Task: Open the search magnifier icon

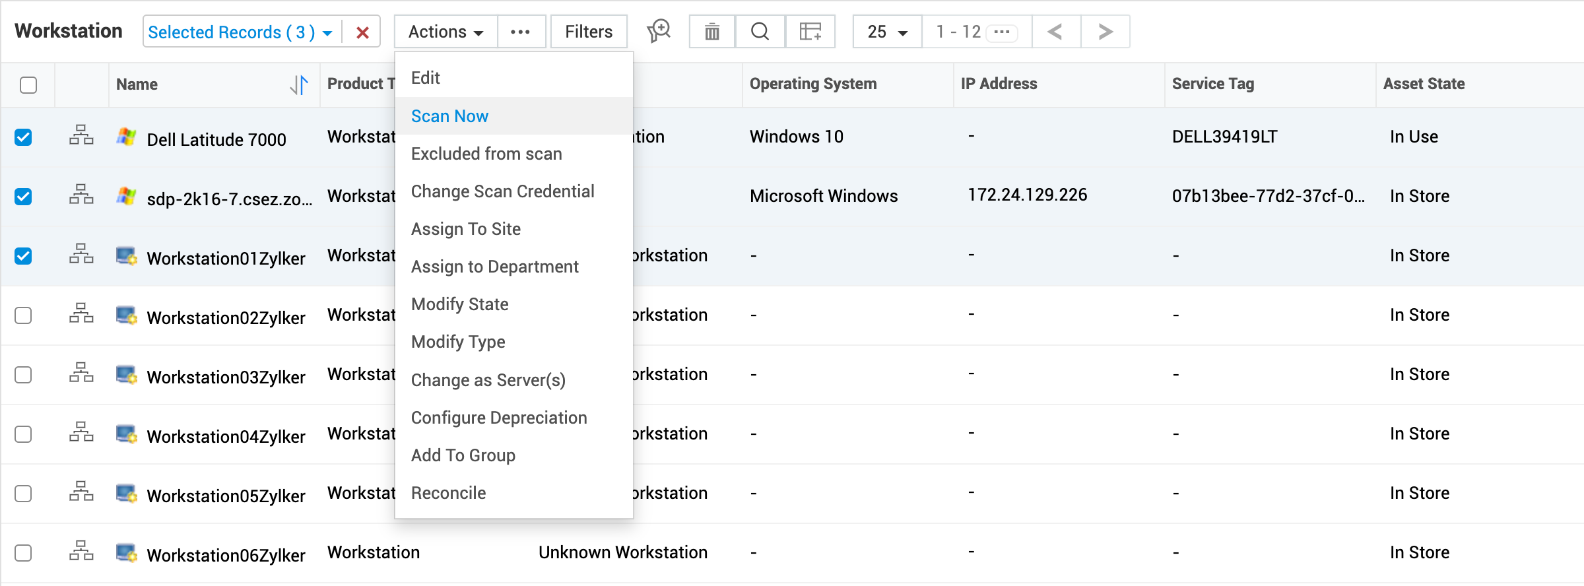Action: tap(760, 32)
